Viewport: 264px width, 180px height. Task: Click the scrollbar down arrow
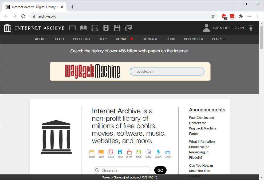click(x=262, y=177)
